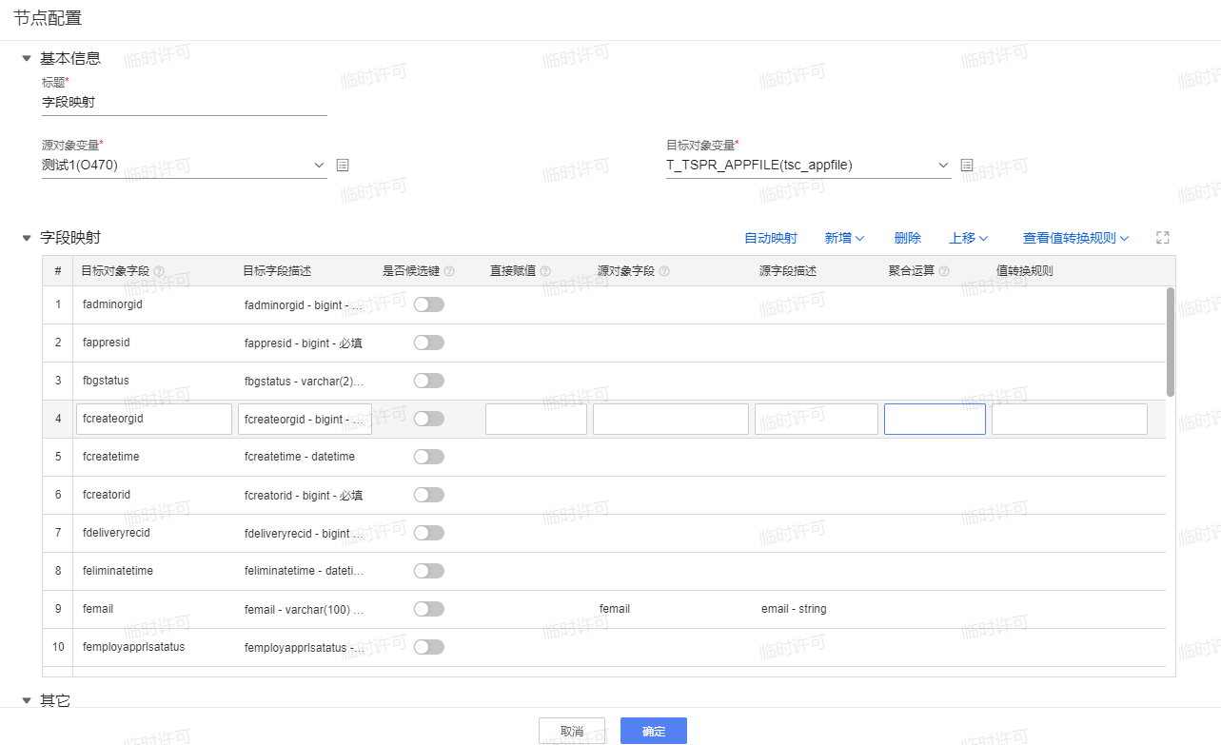Open the 目标对象变量 dropdown showing T_TSPR_APPFILE

click(x=808, y=166)
